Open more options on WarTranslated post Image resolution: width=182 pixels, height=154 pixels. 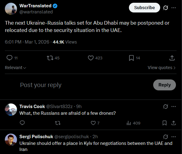point(174,8)
